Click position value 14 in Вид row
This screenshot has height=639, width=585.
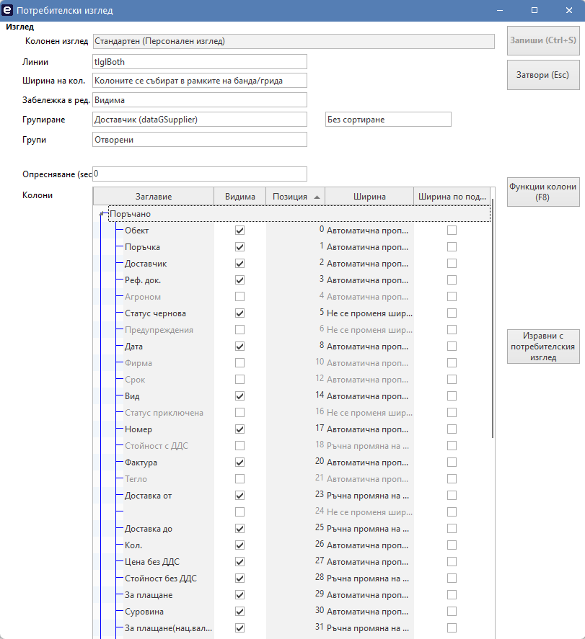pos(320,396)
